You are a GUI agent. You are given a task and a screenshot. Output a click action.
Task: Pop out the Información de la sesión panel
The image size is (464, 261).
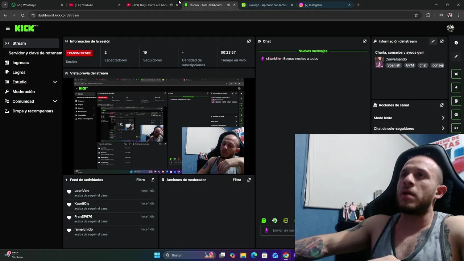[x=249, y=41]
